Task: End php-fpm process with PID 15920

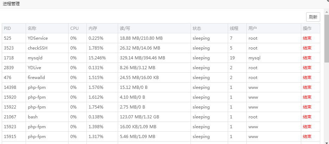Action: pyautogui.click(x=307, y=97)
